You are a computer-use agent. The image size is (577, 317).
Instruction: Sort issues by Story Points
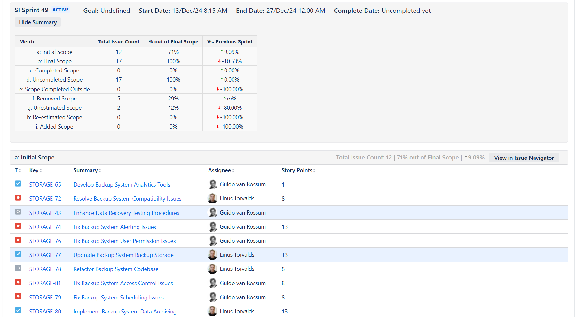[x=314, y=170]
